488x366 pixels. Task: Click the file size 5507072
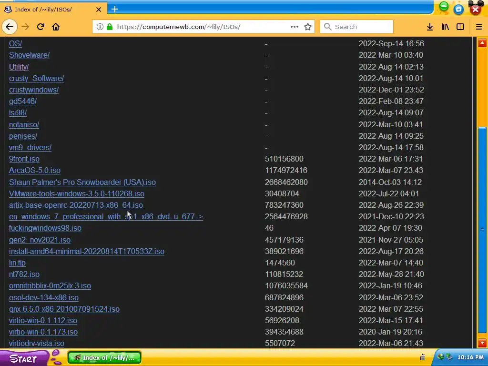280,343
